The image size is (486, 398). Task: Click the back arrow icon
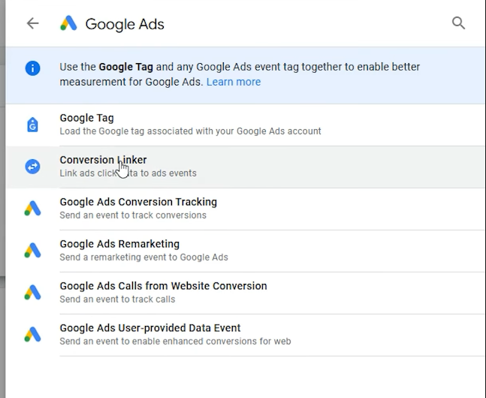(32, 23)
